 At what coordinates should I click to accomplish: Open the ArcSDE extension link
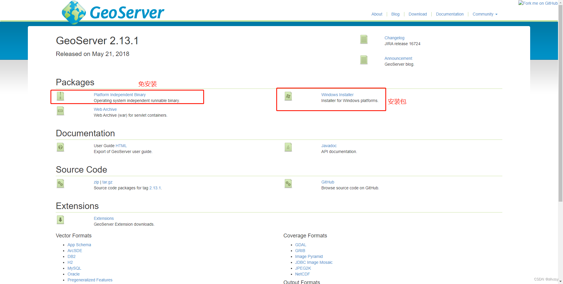pyautogui.click(x=75, y=251)
